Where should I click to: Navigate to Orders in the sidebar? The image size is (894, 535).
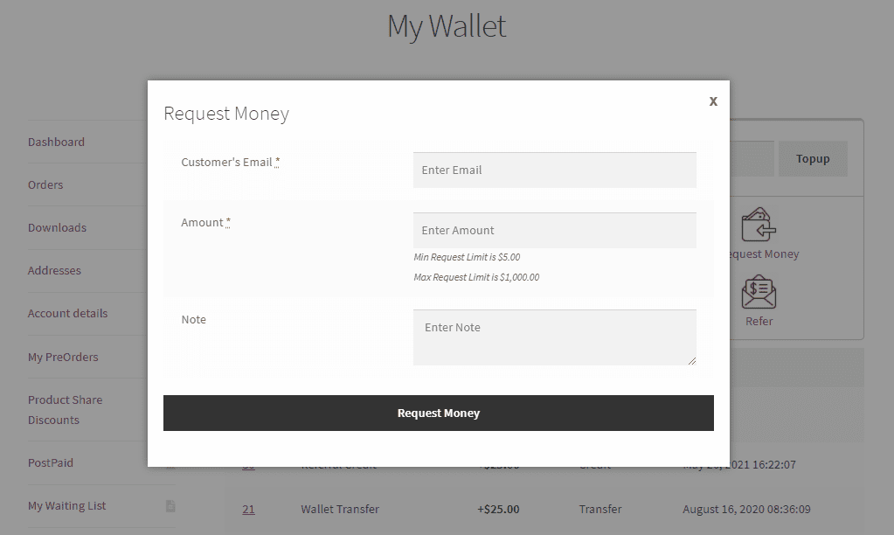click(45, 184)
